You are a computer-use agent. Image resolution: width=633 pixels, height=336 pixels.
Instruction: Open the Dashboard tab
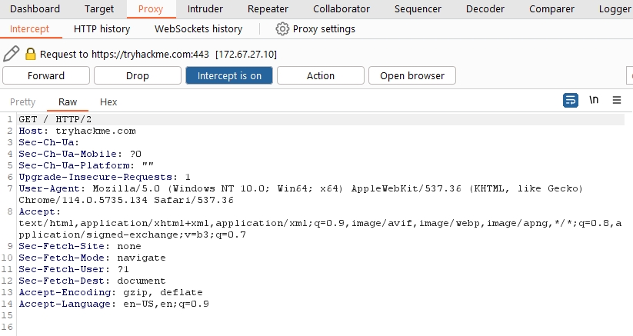[35, 9]
